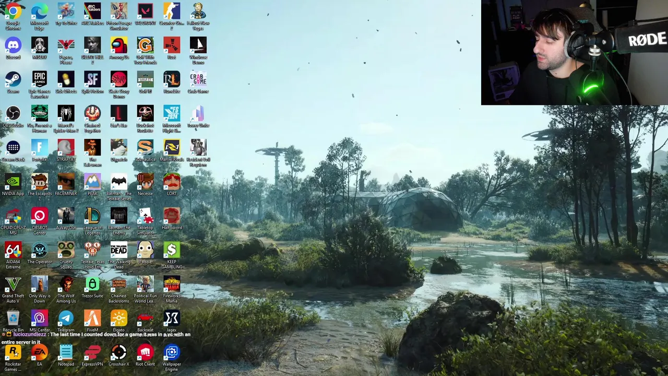Select the RuneLite icon
Viewport: 668px width, 376px height.
click(172, 79)
